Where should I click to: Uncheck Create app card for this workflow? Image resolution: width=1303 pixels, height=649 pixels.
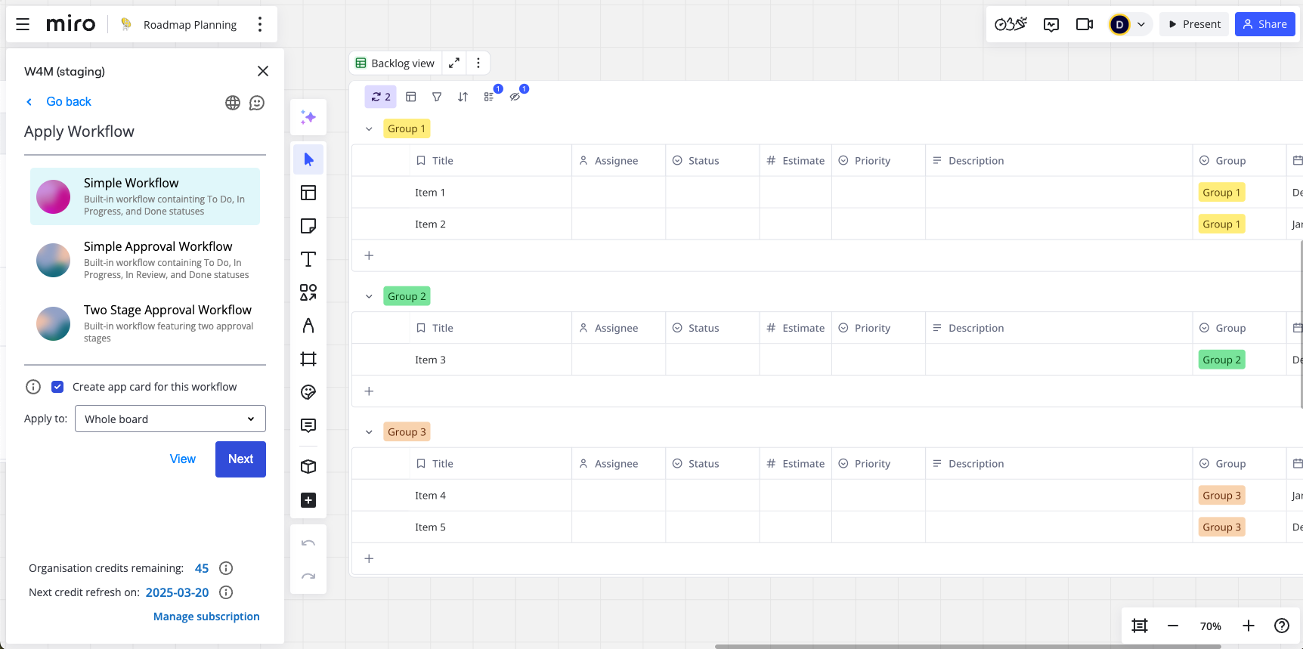(57, 387)
